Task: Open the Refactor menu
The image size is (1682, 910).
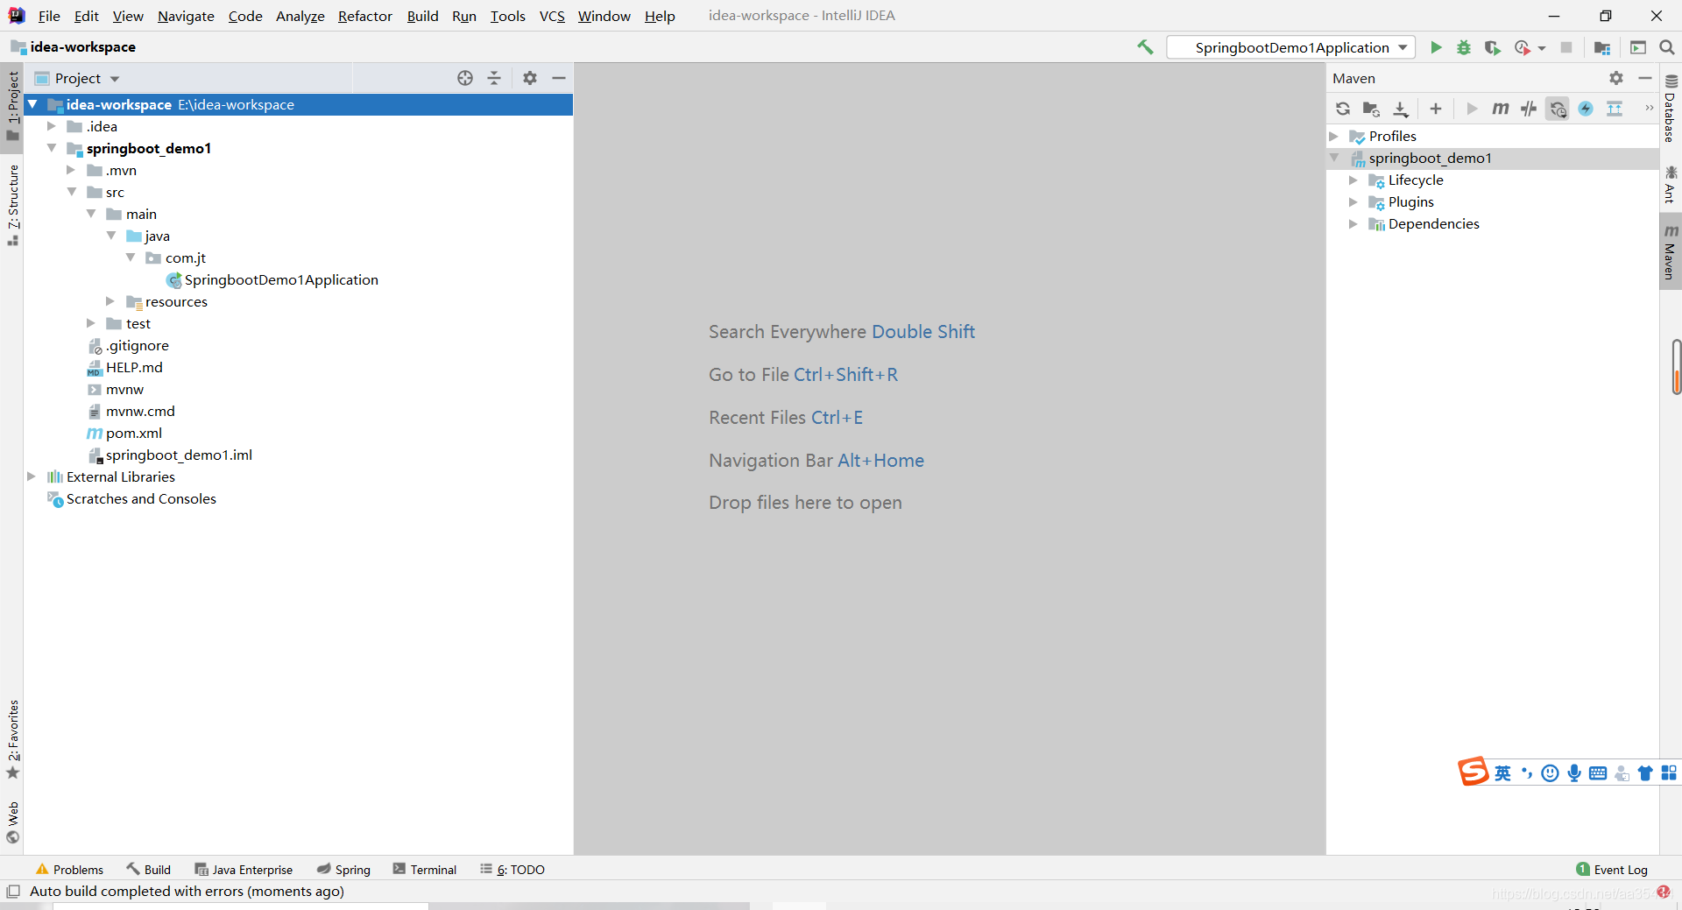Action: click(365, 16)
